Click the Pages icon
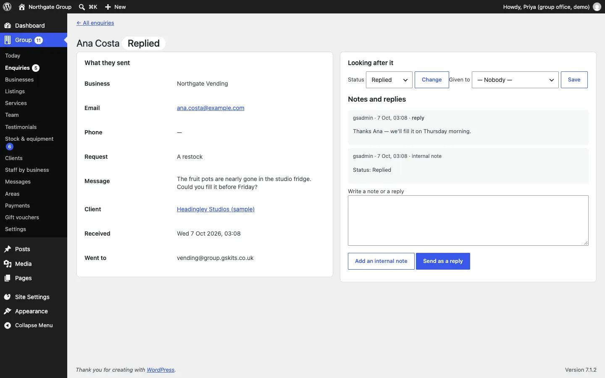605x378 pixels. (x=8, y=278)
